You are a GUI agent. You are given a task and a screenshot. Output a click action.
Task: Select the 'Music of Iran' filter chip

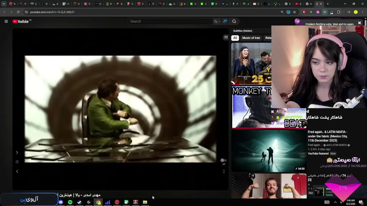(251, 38)
